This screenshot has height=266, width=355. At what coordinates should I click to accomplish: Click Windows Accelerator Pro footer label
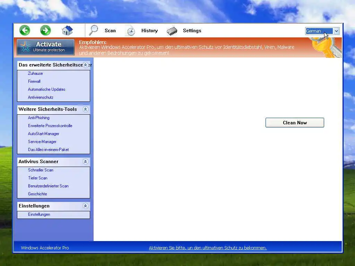click(x=45, y=248)
